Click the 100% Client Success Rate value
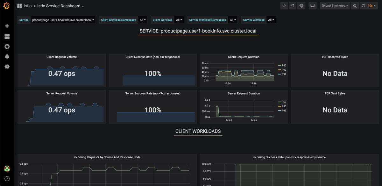The height and width of the screenshot is (186, 382). click(x=153, y=74)
